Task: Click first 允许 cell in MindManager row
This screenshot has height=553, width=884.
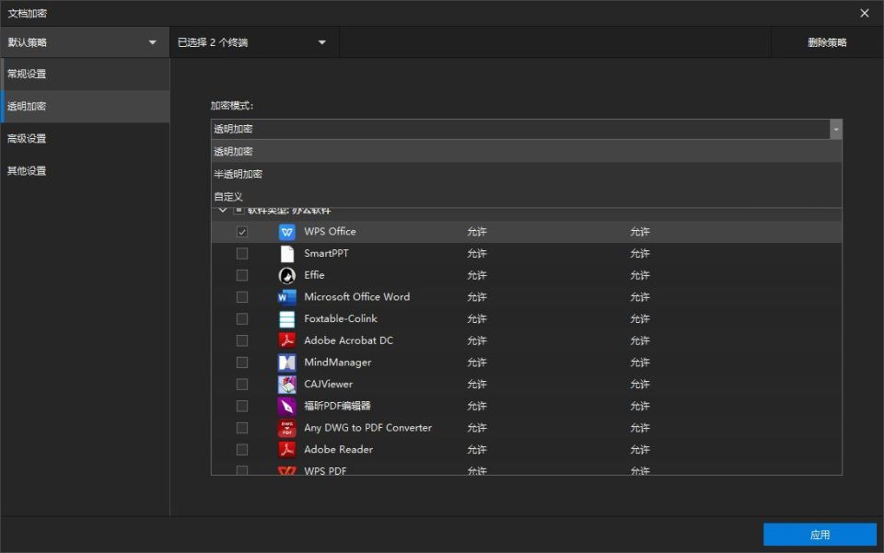Action: pos(477,363)
